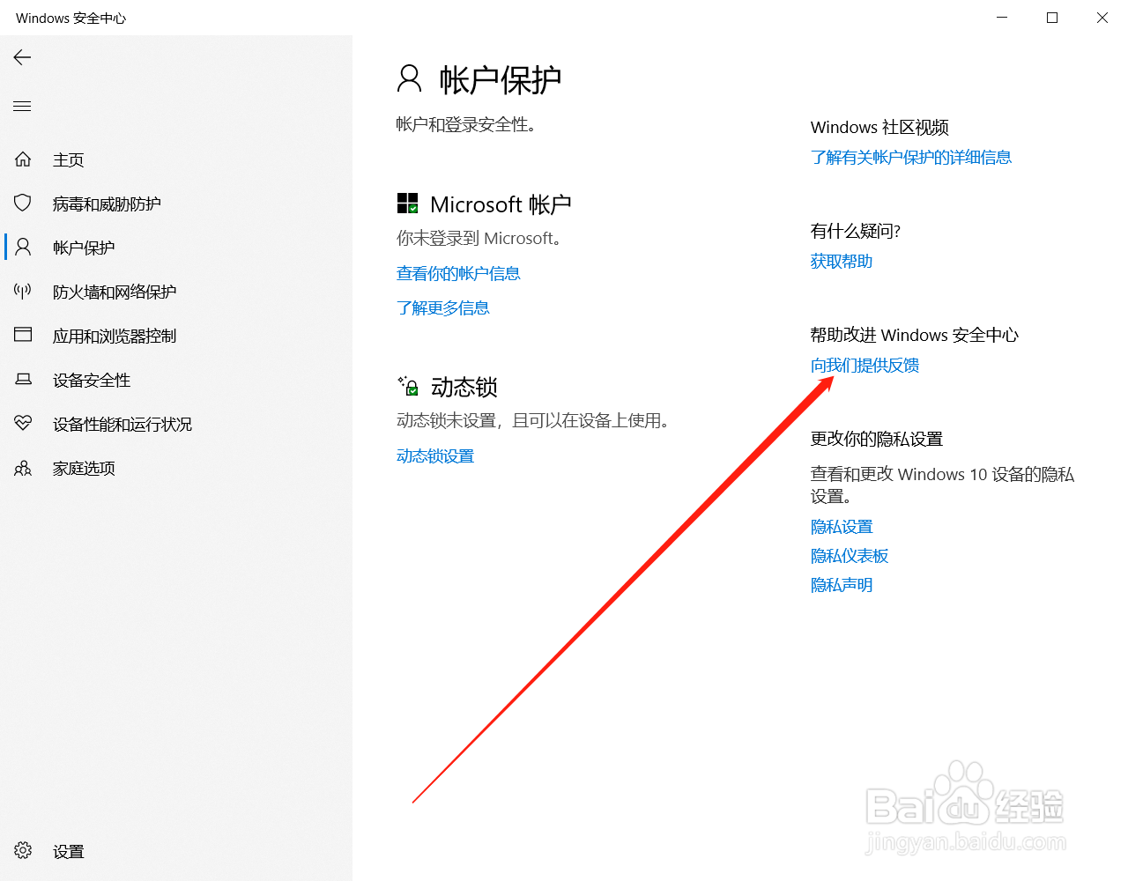This screenshot has width=1128, height=881.
Task: Click the window icon for 应用和浏览器控制
Action: coord(23,335)
